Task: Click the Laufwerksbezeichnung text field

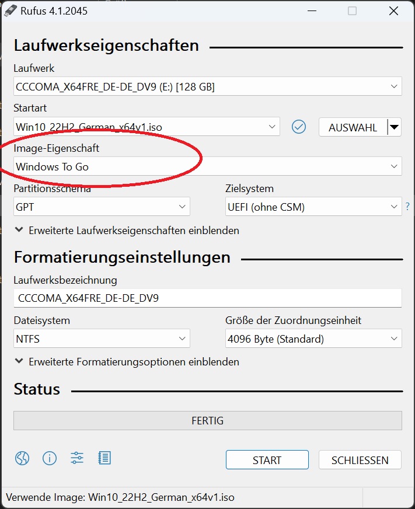Action: click(208, 298)
